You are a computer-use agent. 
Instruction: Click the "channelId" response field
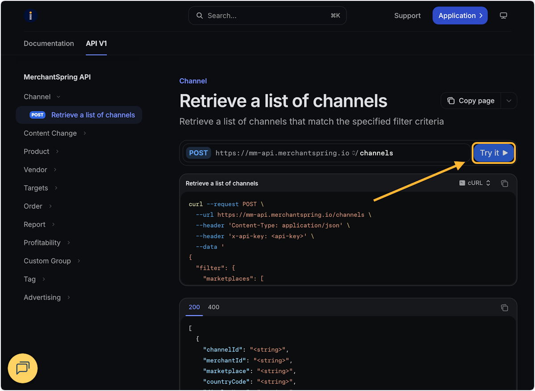click(222, 350)
